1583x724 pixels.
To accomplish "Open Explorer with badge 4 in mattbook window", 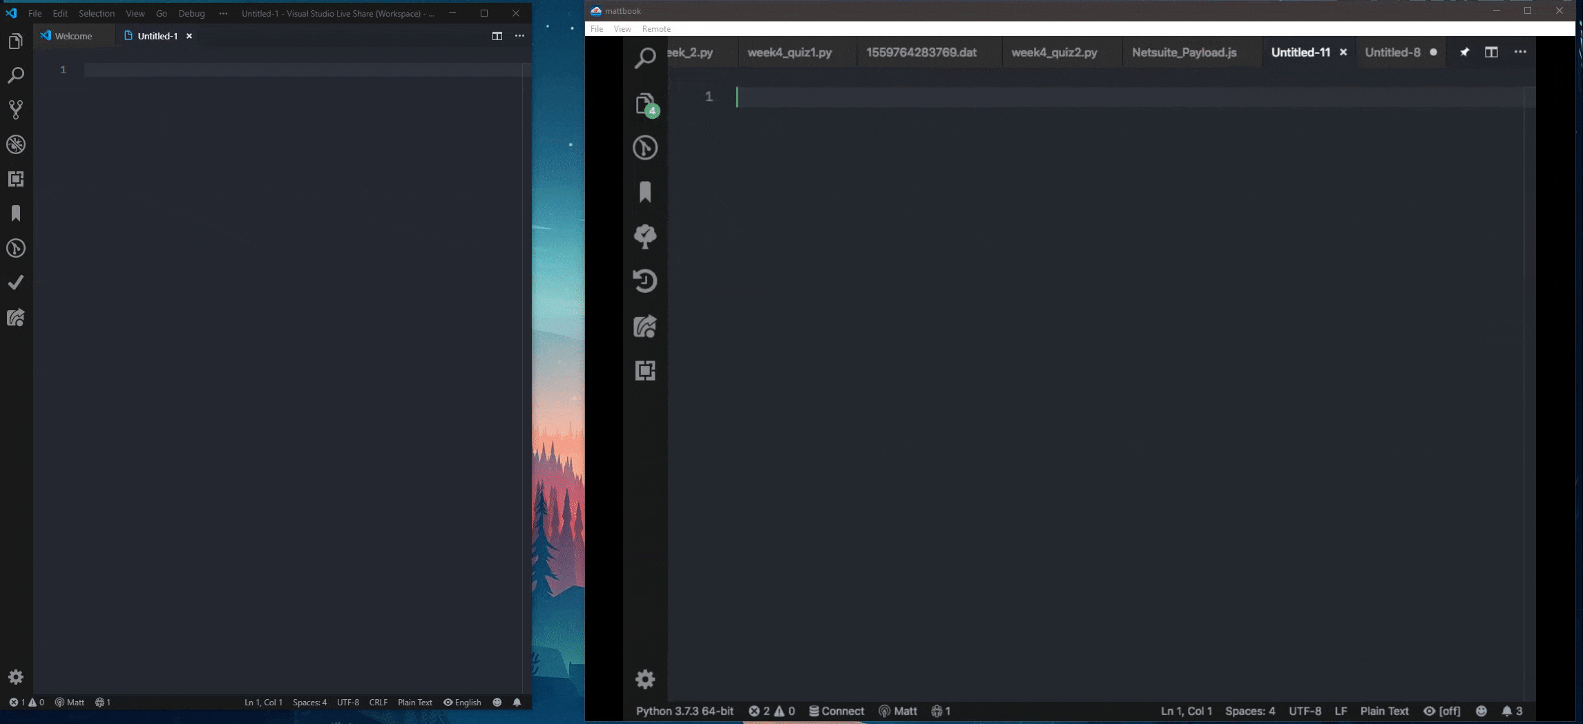I will pyautogui.click(x=646, y=104).
